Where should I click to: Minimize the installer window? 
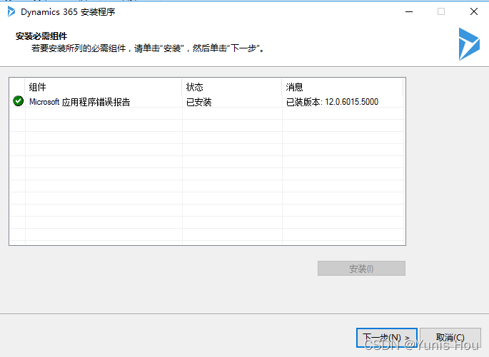[x=409, y=12]
